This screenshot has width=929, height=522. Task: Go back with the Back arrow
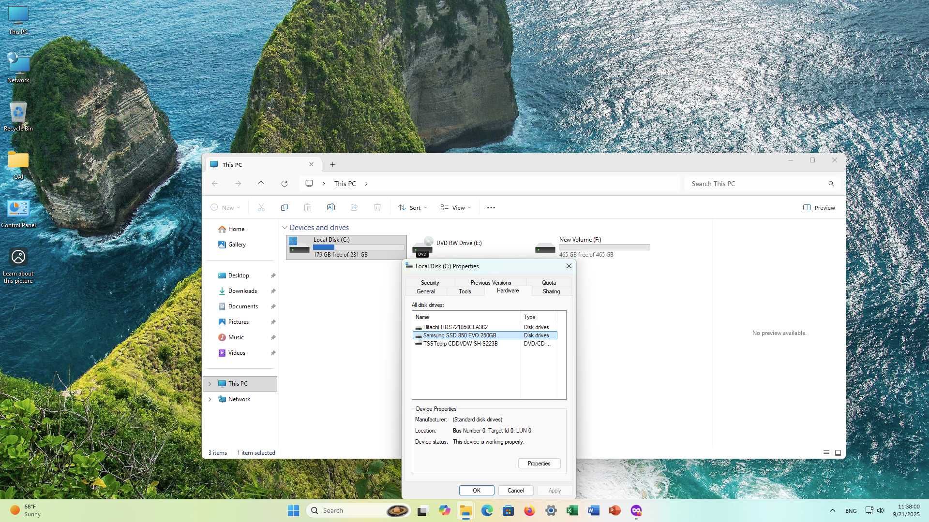pyautogui.click(x=215, y=184)
